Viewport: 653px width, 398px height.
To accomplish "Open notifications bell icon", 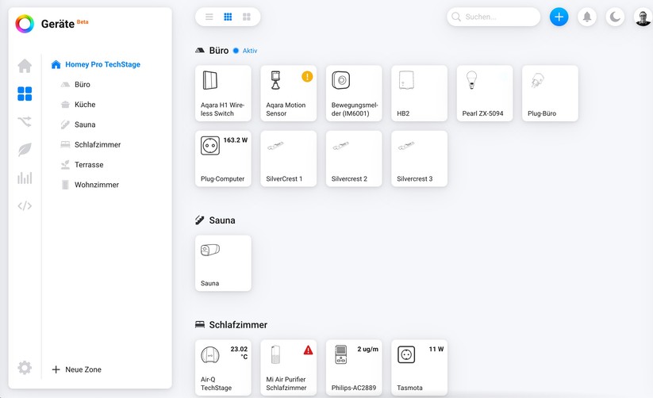I will click(x=587, y=17).
